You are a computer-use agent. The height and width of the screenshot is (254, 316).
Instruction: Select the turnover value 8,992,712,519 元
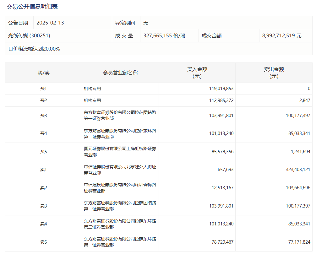[x=281, y=36]
